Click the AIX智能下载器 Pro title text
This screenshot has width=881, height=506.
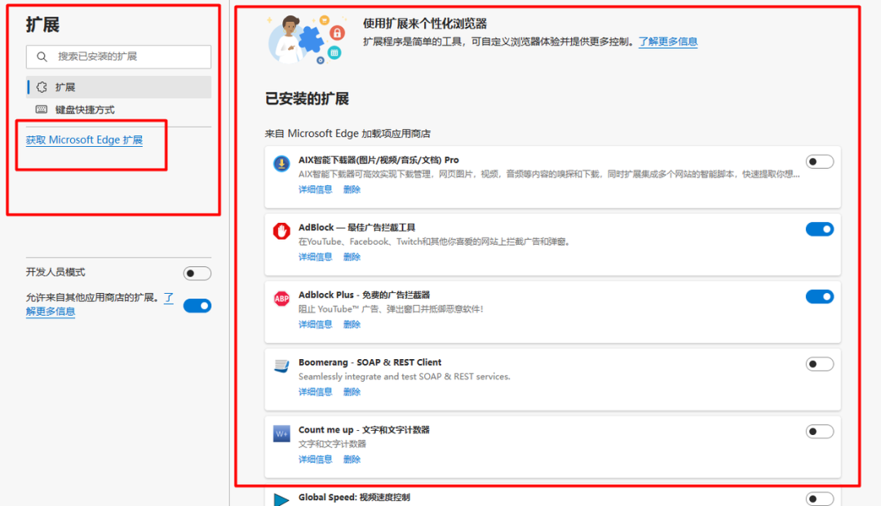pyautogui.click(x=379, y=160)
